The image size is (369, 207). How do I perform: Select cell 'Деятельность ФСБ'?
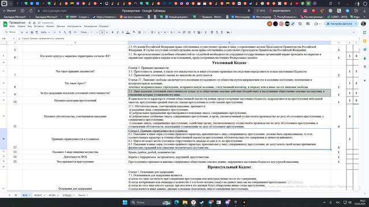75,157
